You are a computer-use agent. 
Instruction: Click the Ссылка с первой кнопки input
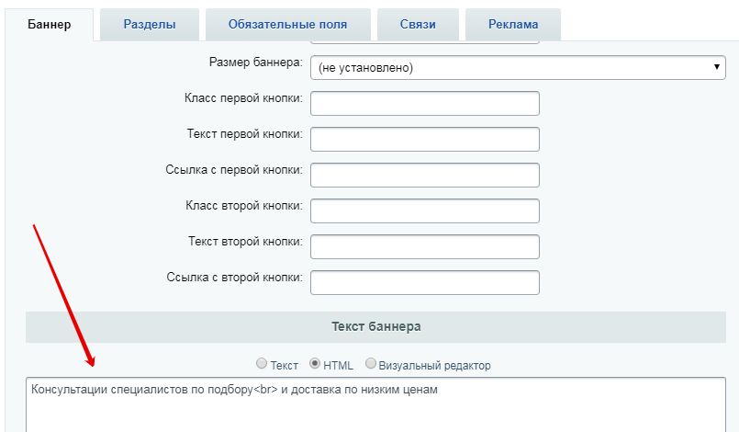click(x=425, y=176)
